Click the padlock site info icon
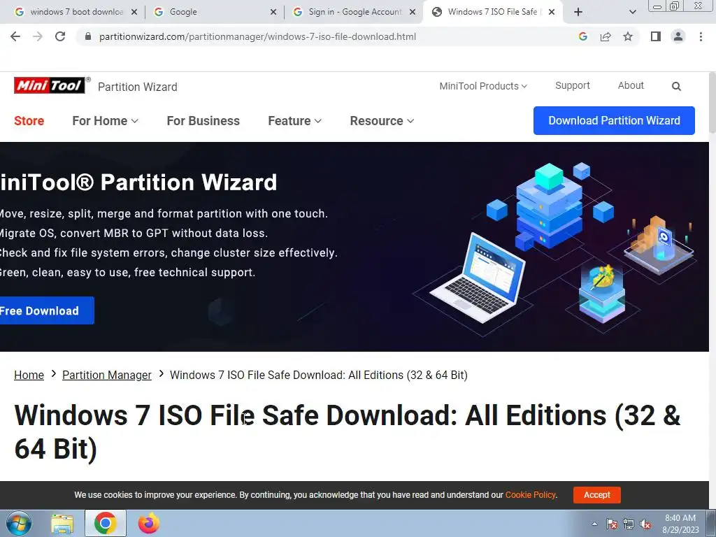Screen dimensions: 716x537 point(88,36)
